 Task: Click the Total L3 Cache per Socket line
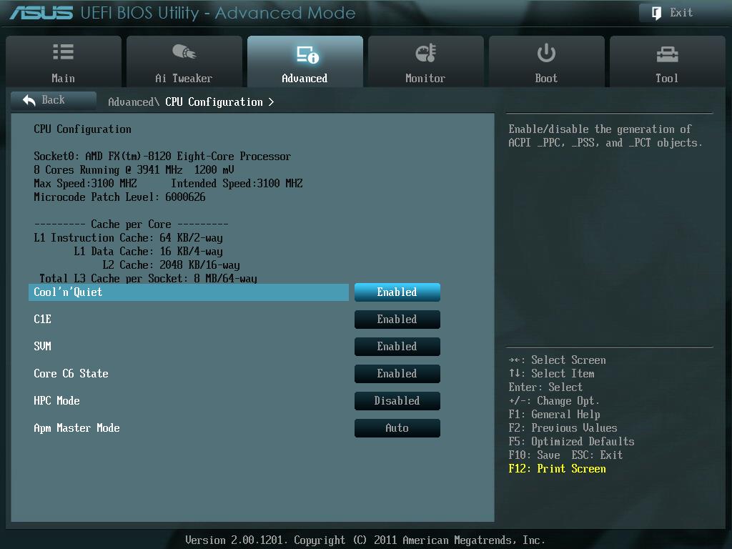(x=148, y=278)
